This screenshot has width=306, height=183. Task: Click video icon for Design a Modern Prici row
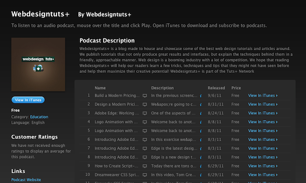click(x=145, y=104)
